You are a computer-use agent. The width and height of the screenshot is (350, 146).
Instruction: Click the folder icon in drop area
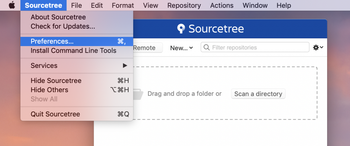[138, 94]
